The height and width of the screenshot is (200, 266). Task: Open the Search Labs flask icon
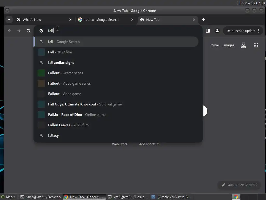pyautogui.click(x=243, y=45)
